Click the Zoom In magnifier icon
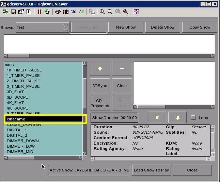The image size is (220, 182). [x=102, y=12]
